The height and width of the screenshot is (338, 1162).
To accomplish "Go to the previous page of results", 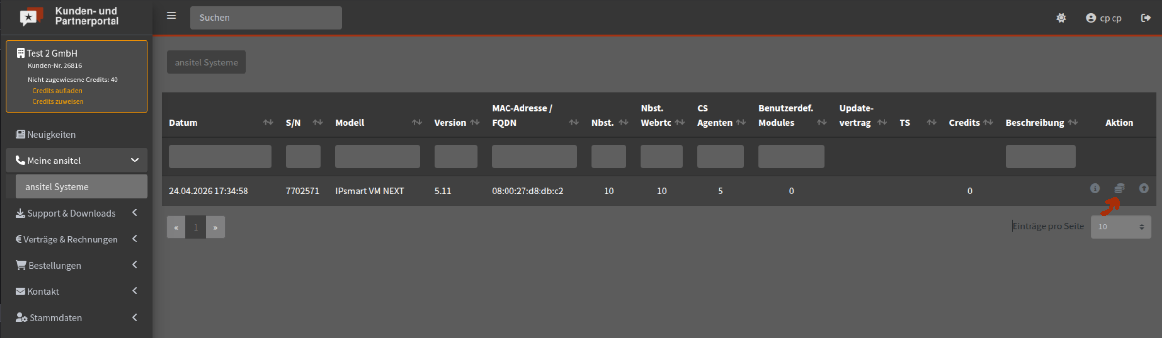I will pyautogui.click(x=176, y=227).
